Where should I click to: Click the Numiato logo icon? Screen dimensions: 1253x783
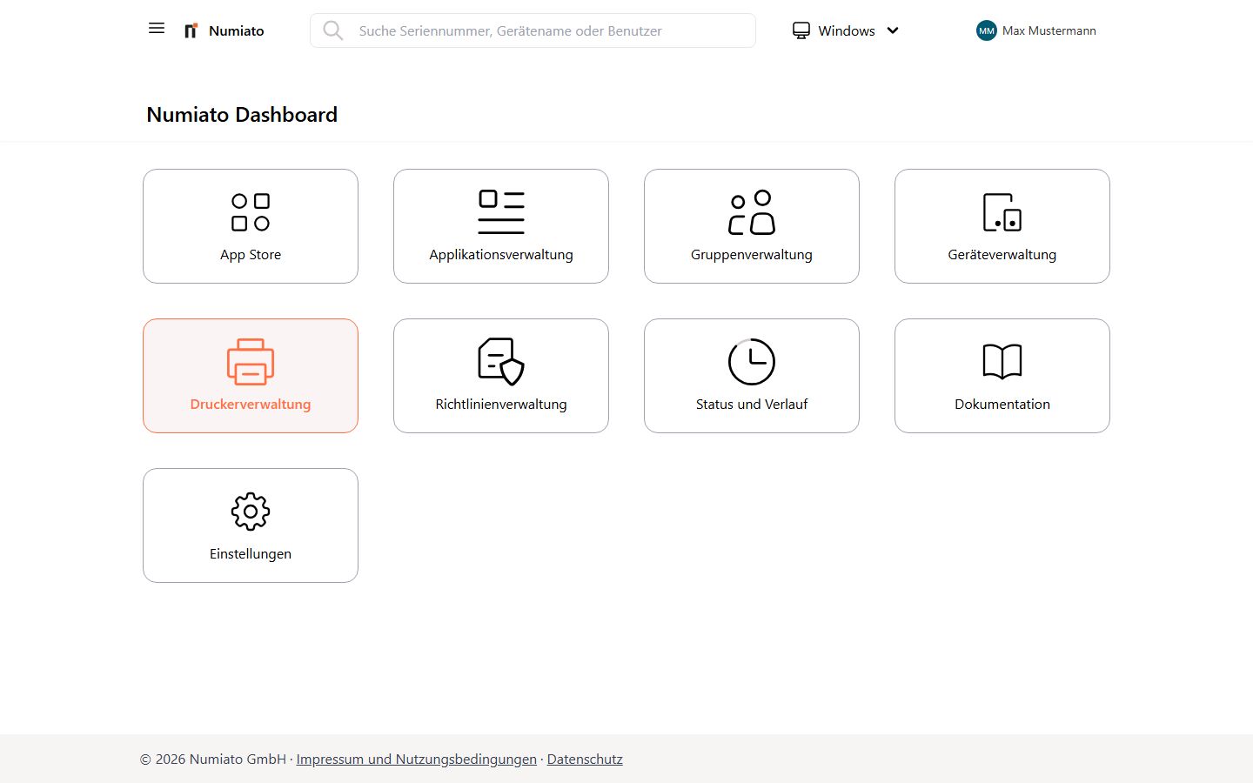coord(191,31)
